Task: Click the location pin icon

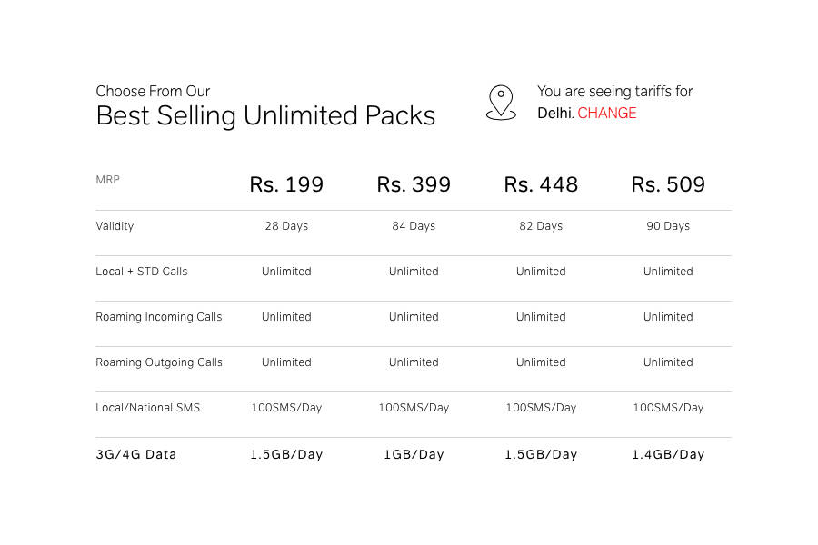Action: 501,102
